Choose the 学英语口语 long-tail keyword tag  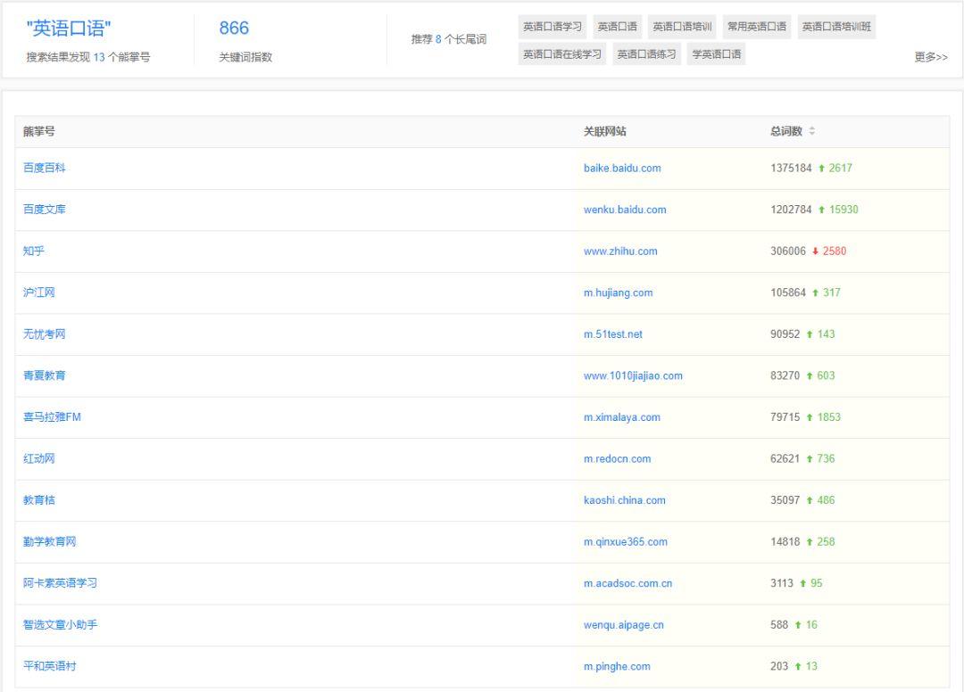[x=716, y=54]
